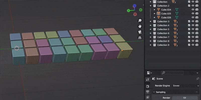Hide Cube.025 using its eye icon
This screenshot has height=100, width=201.
click(193, 13)
